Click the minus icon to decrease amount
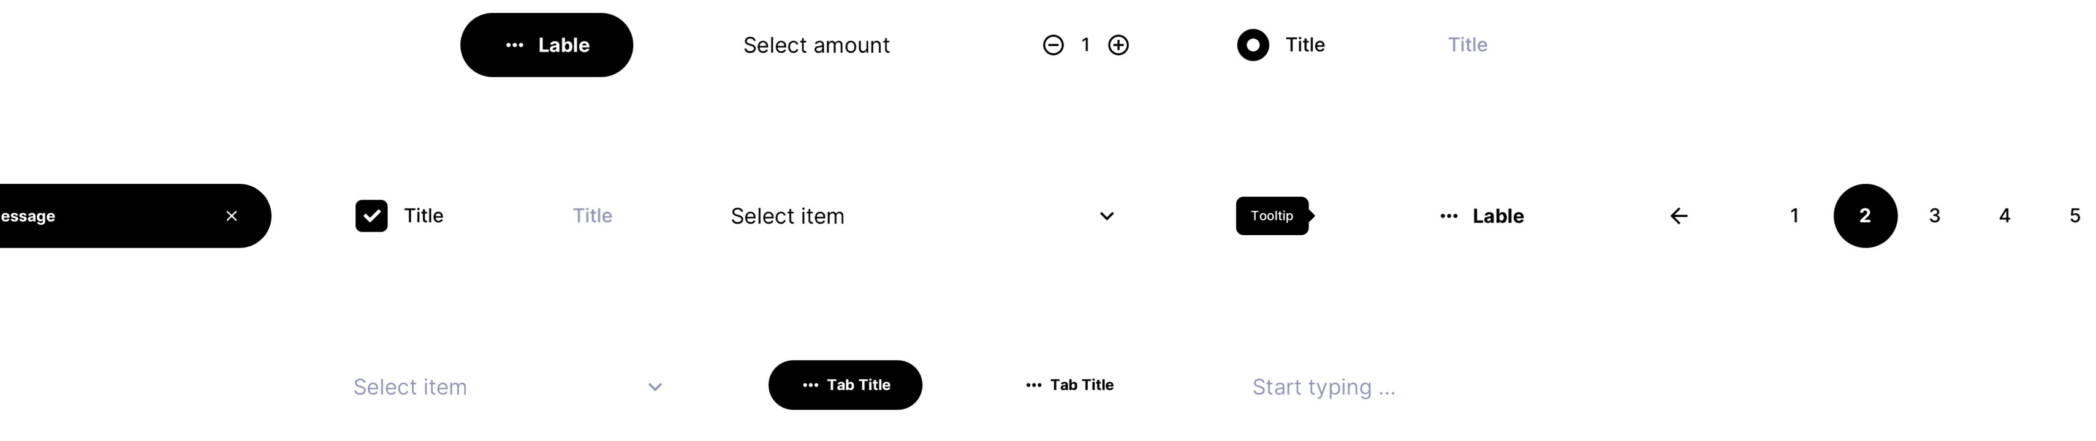This screenshot has width=2096, height=441. tap(1054, 45)
